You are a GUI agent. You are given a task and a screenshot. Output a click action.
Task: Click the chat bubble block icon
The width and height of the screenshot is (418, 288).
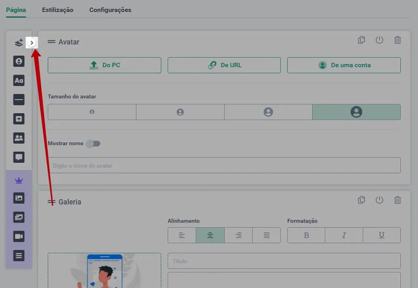tap(19, 157)
